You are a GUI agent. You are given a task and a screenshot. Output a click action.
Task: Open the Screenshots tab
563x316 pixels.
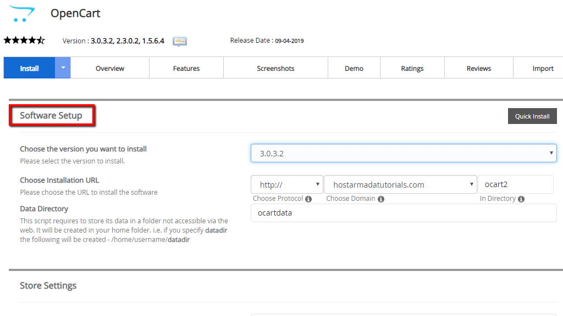(275, 67)
